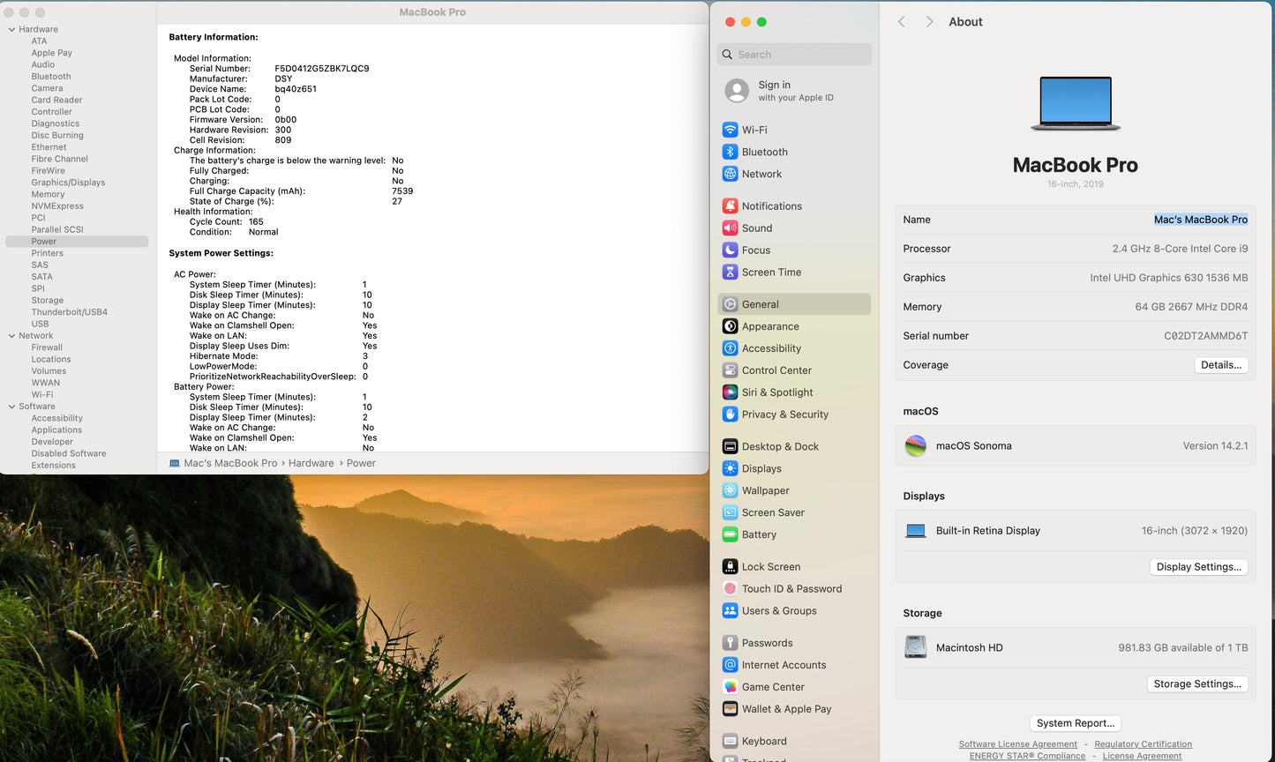Collapse the Software section in System Information

pyautogui.click(x=11, y=407)
